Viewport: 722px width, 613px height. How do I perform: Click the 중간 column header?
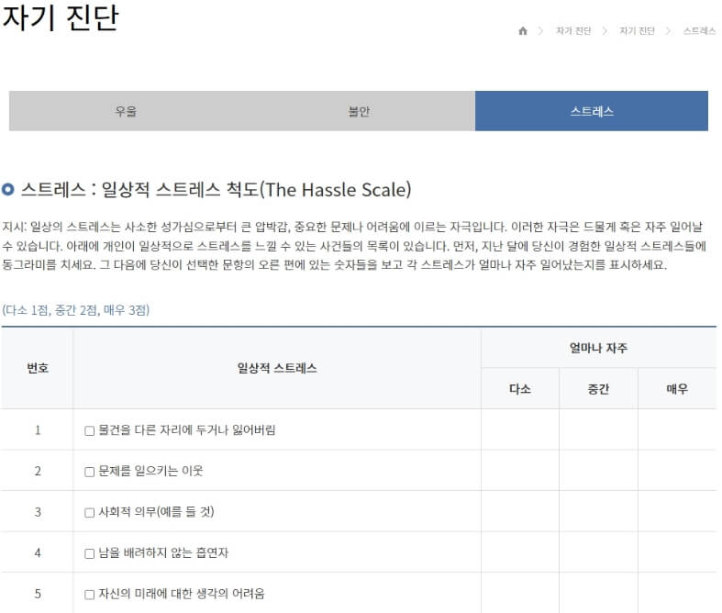tap(598, 389)
